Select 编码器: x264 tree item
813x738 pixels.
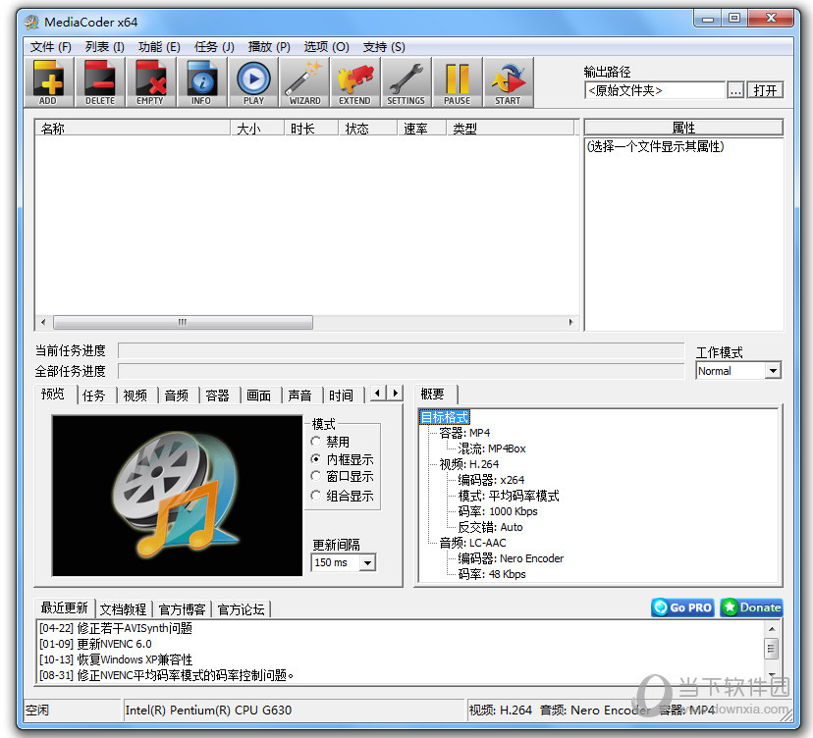[491, 480]
